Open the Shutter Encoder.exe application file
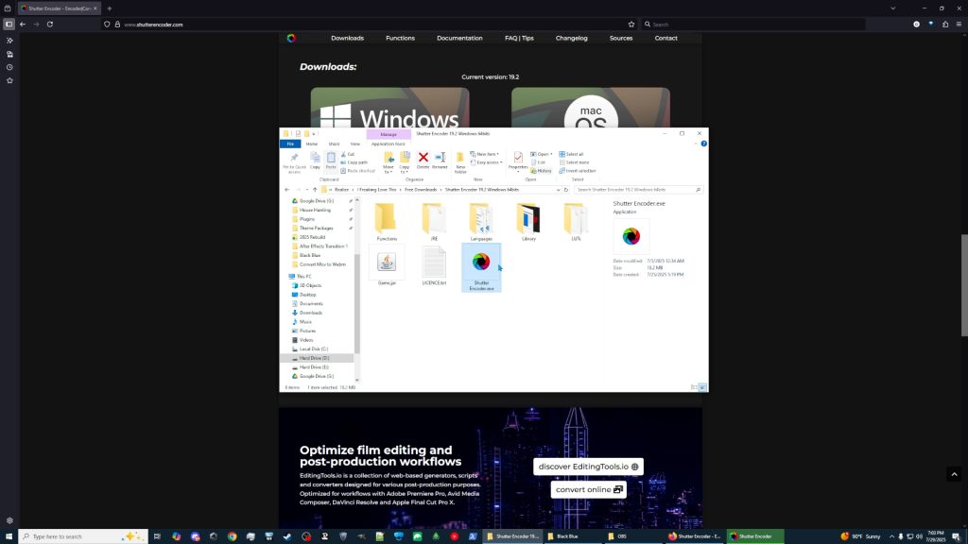Image resolution: width=968 pixels, height=544 pixels. (x=481, y=267)
